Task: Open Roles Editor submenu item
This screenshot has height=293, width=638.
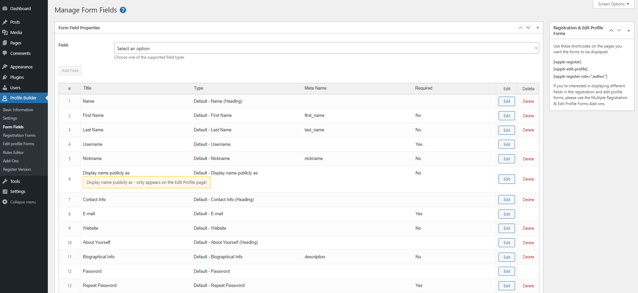Action: click(x=13, y=153)
